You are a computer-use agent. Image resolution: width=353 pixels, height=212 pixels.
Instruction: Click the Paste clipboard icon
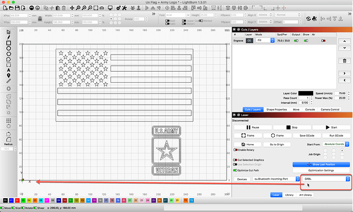click(x=58, y=8)
